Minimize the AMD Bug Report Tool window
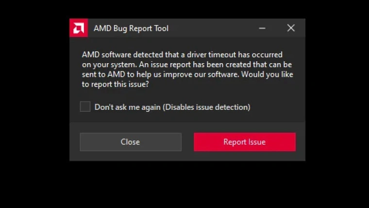This screenshot has height=208, width=369. [x=262, y=28]
